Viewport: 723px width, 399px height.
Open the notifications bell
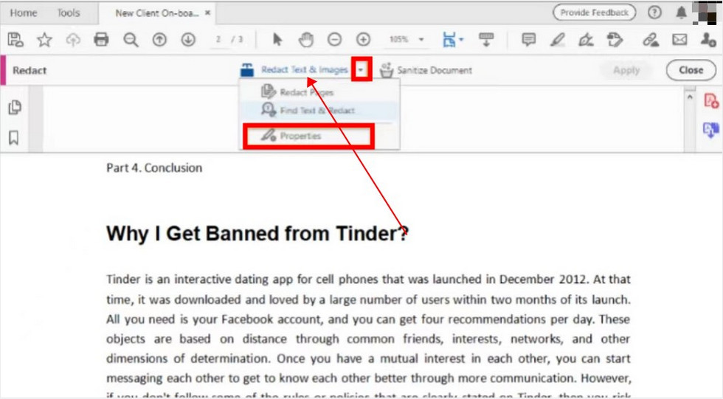point(681,13)
